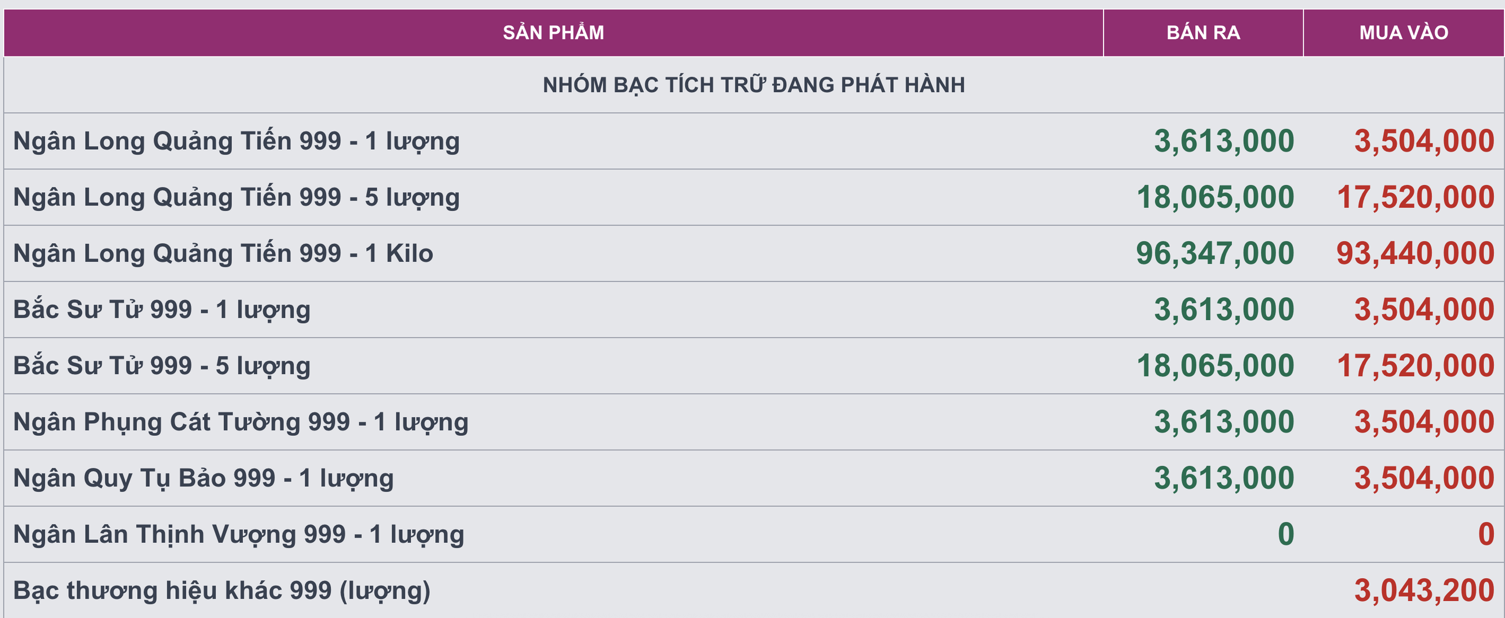
Task: Open Ngân Long Quảng Tiến 999 - 1 lượng
Action: (x=236, y=141)
